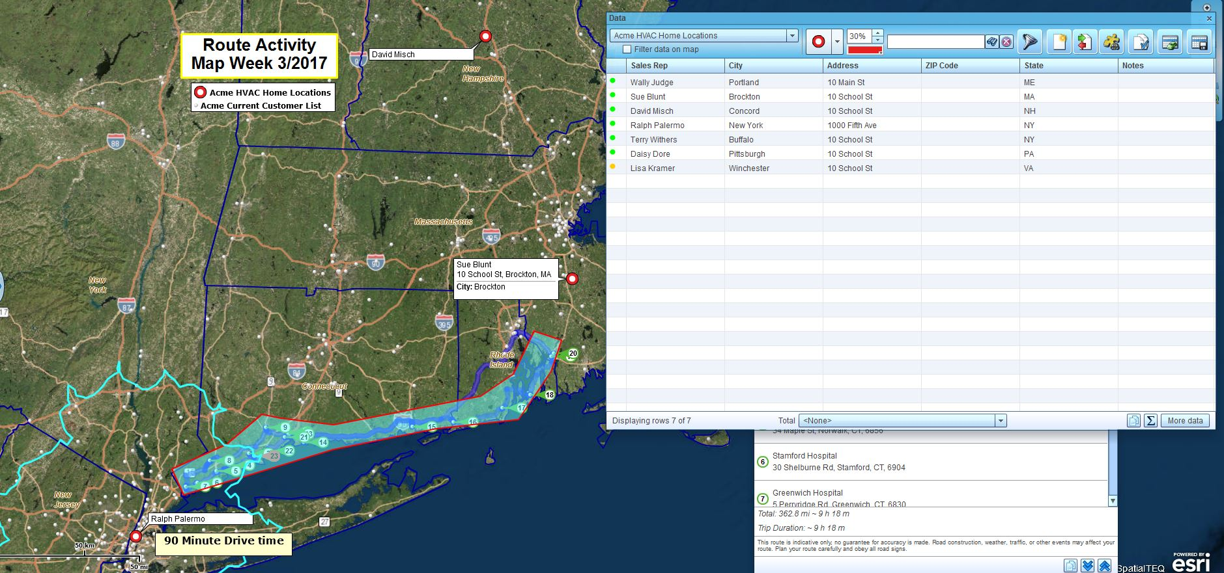Open the Total <None> dropdown

click(x=1001, y=421)
